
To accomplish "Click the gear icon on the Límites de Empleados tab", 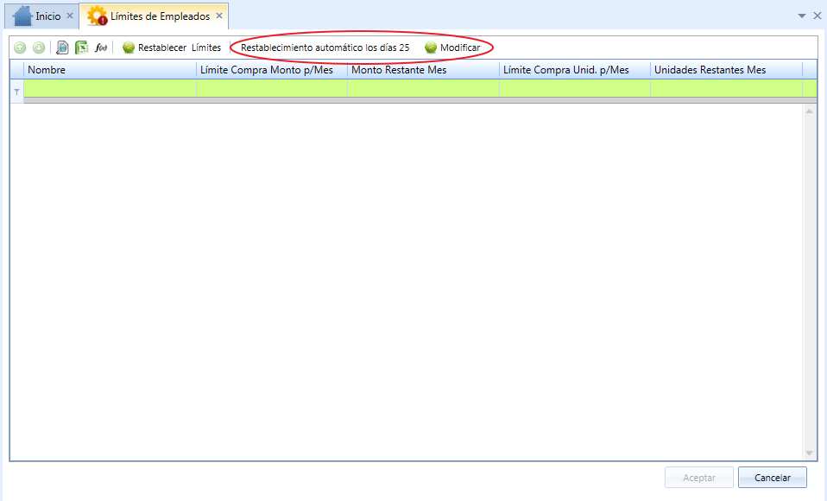I will coord(97,16).
